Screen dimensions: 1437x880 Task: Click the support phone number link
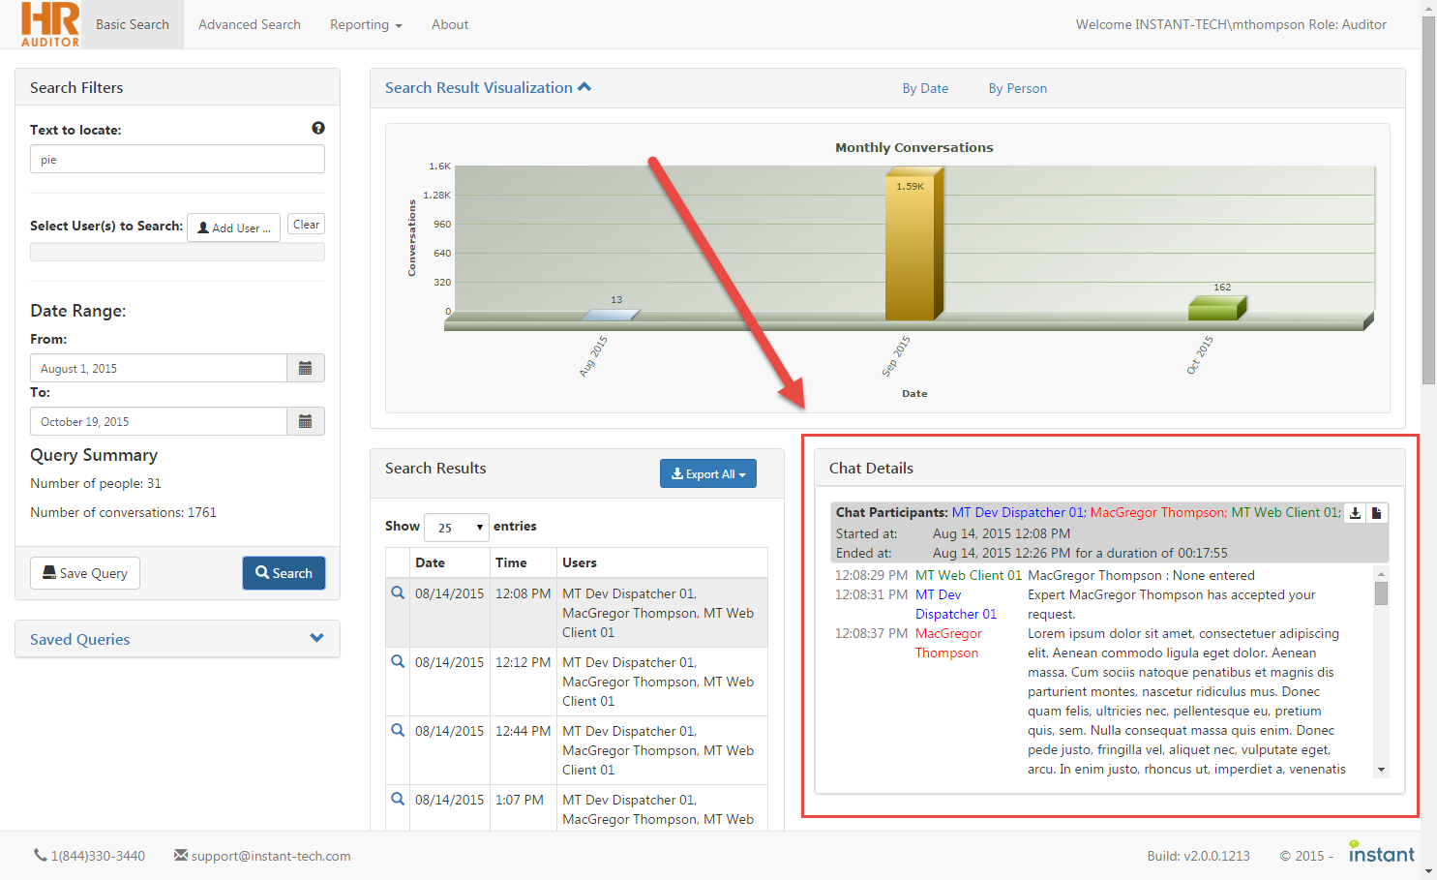coord(98,856)
